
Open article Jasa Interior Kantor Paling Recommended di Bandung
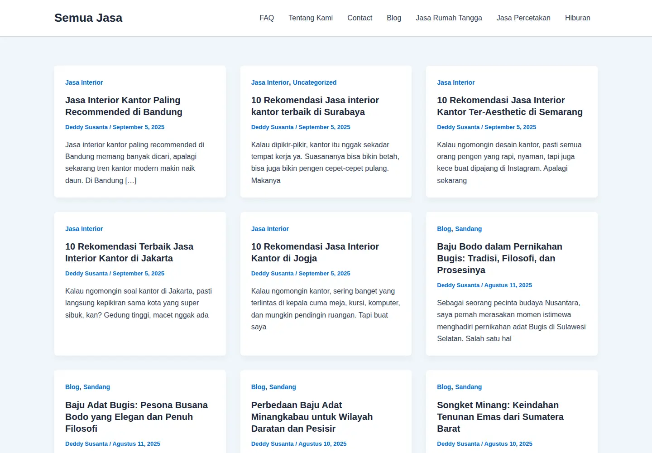[124, 106]
